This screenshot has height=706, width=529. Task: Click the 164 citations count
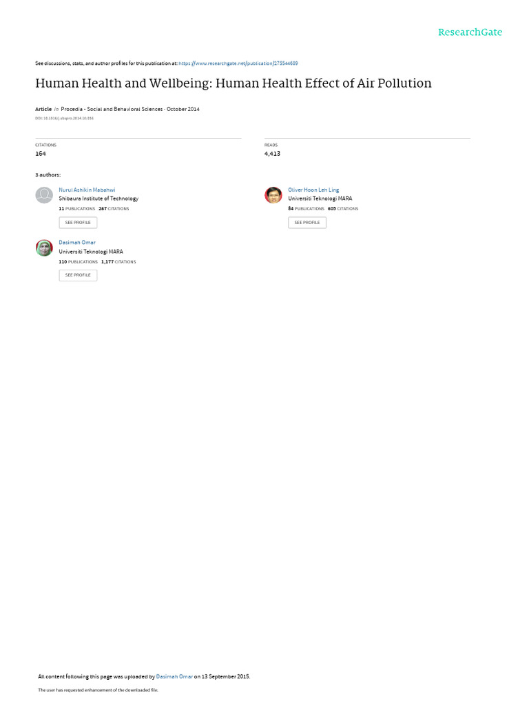point(41,154)
